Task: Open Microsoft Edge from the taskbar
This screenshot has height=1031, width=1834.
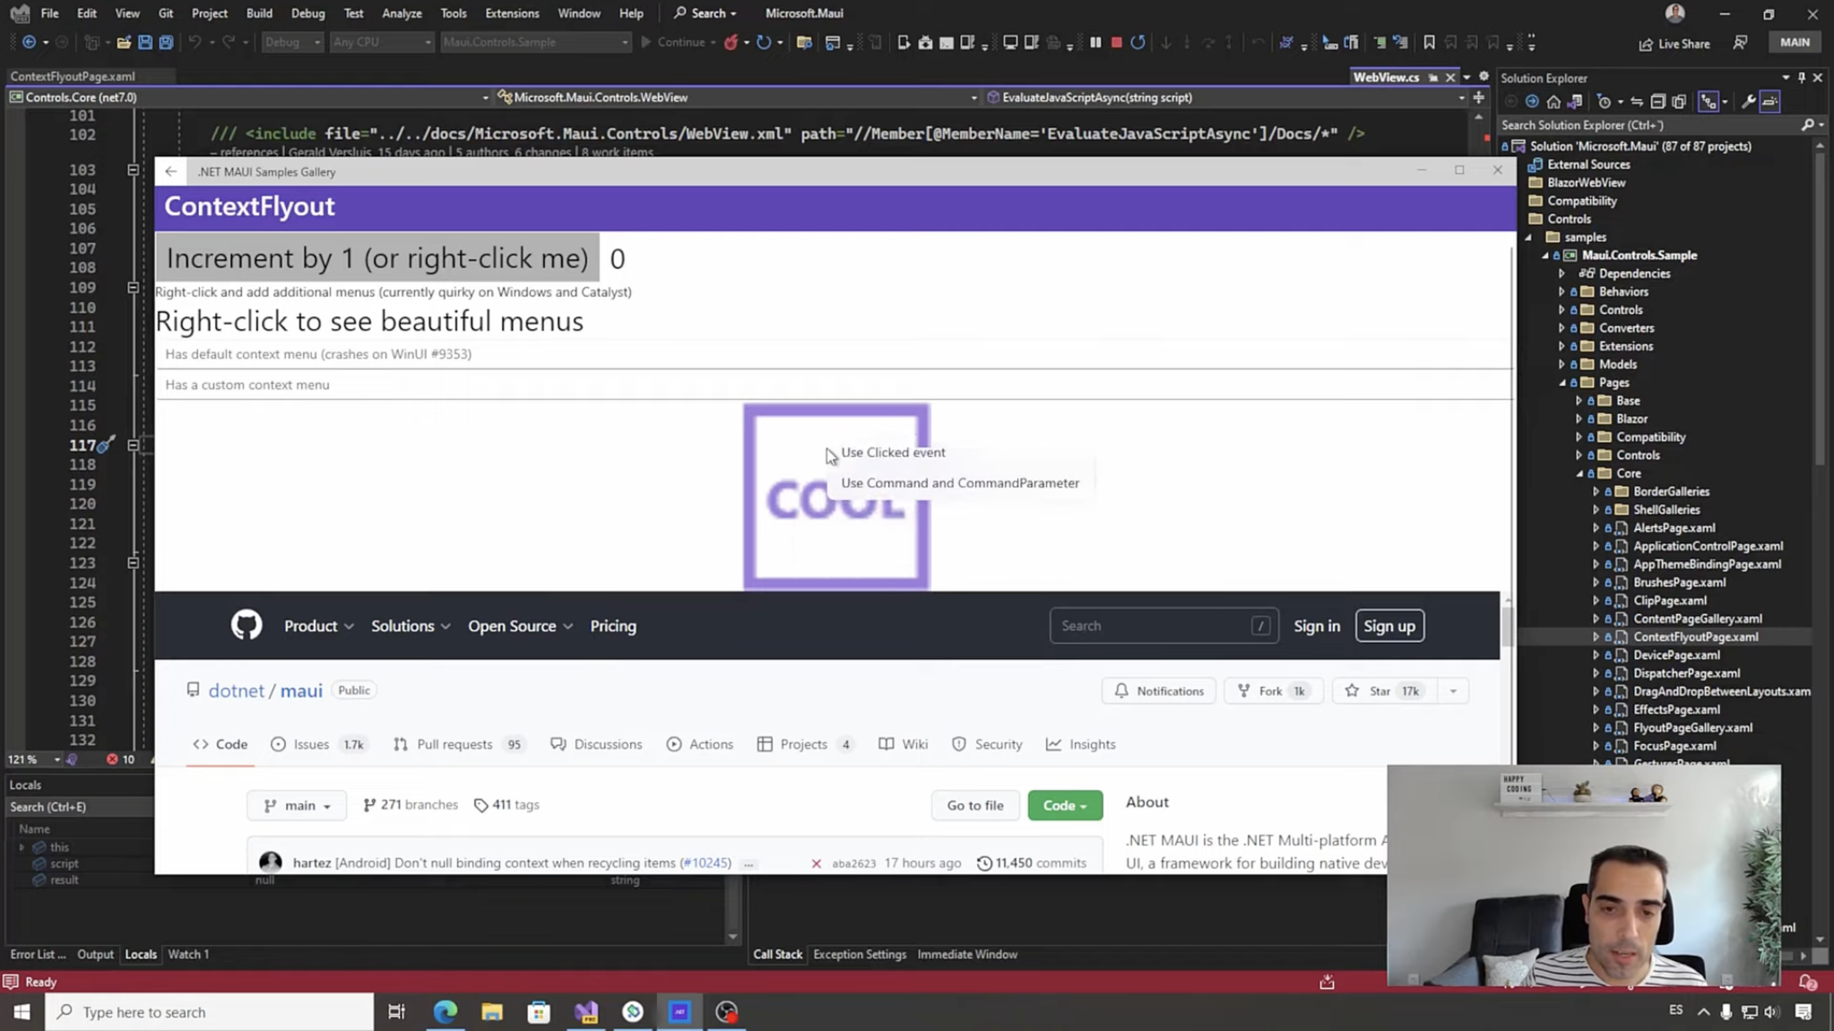Action: click(446, 1012)
